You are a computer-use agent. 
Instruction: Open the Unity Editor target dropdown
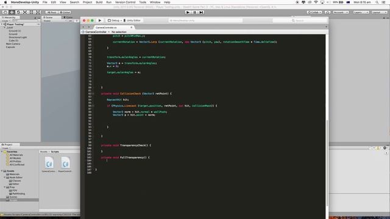[x=132, y=20]
